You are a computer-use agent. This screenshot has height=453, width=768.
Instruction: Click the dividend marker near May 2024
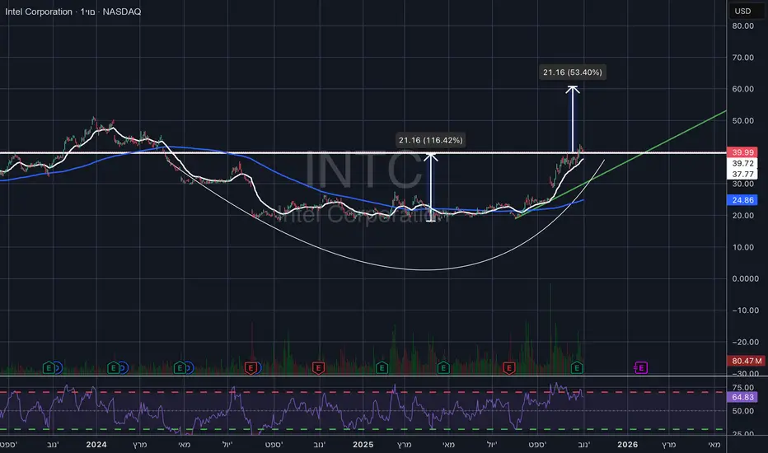click(189, 367)
